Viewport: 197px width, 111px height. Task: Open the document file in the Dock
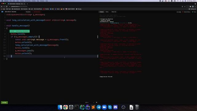131,107
